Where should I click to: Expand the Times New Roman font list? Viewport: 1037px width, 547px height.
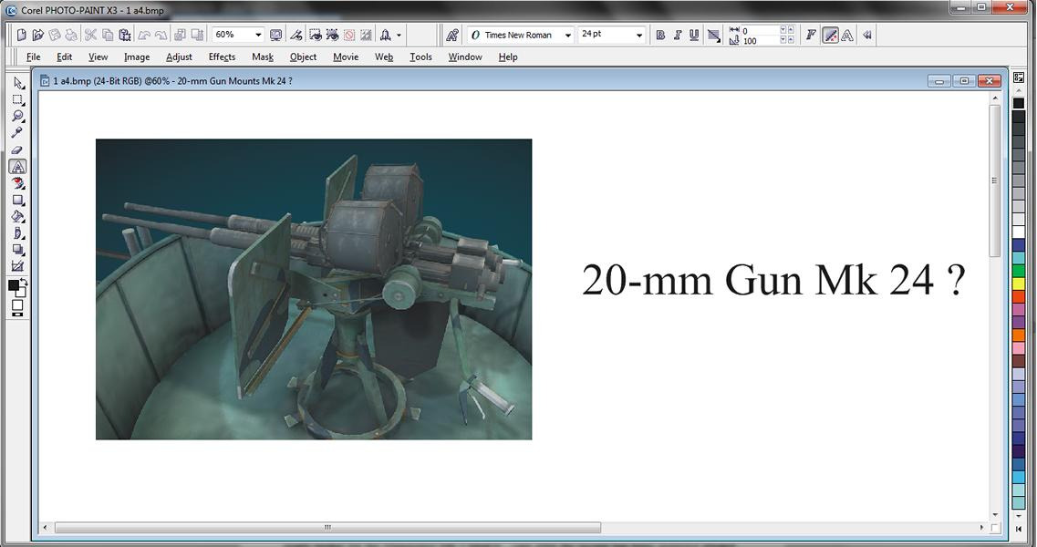point(567,35)
